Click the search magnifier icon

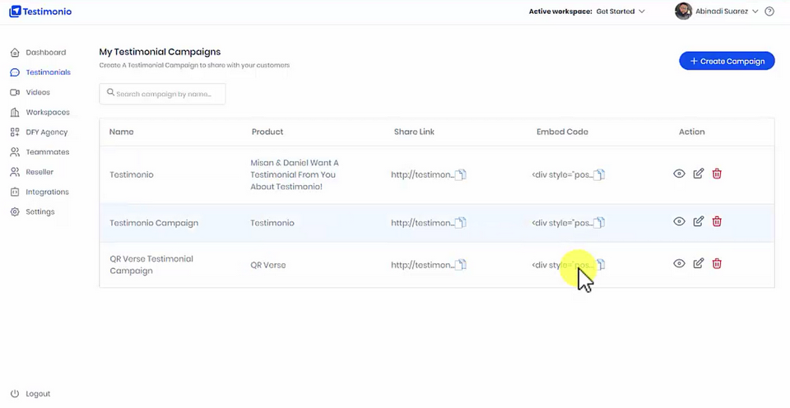pos(110,93)
